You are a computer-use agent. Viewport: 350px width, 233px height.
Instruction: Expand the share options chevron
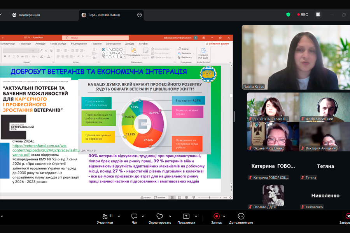196,216
